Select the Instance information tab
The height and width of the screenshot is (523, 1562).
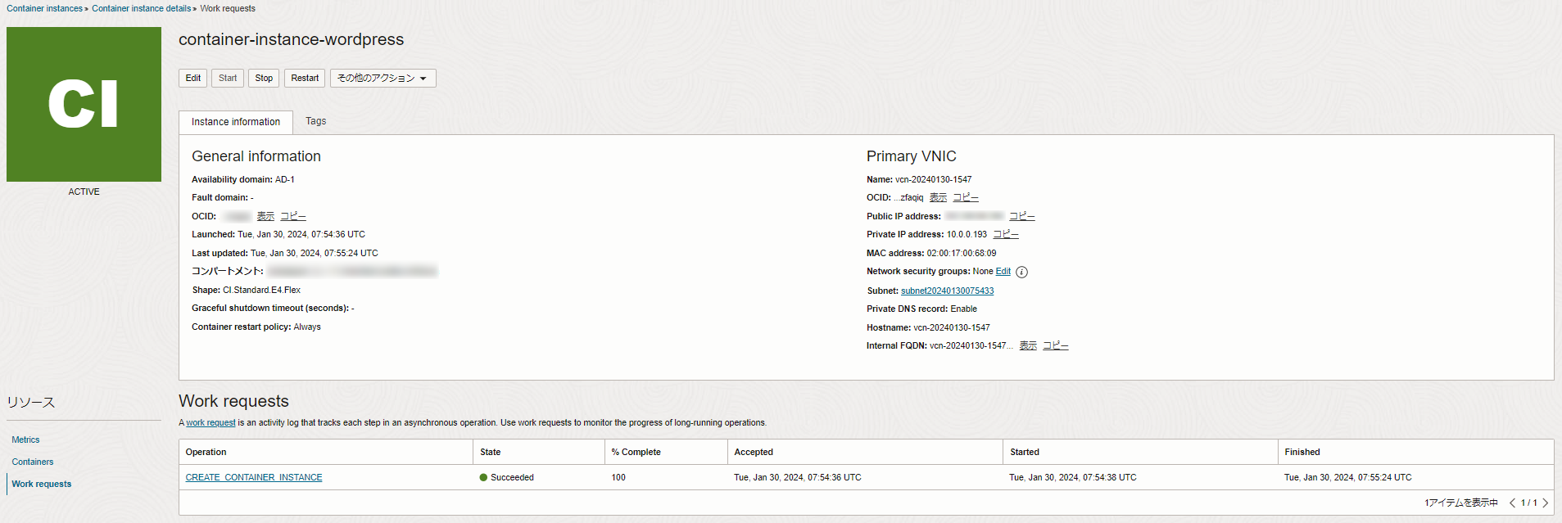click(x=236, y=122)
